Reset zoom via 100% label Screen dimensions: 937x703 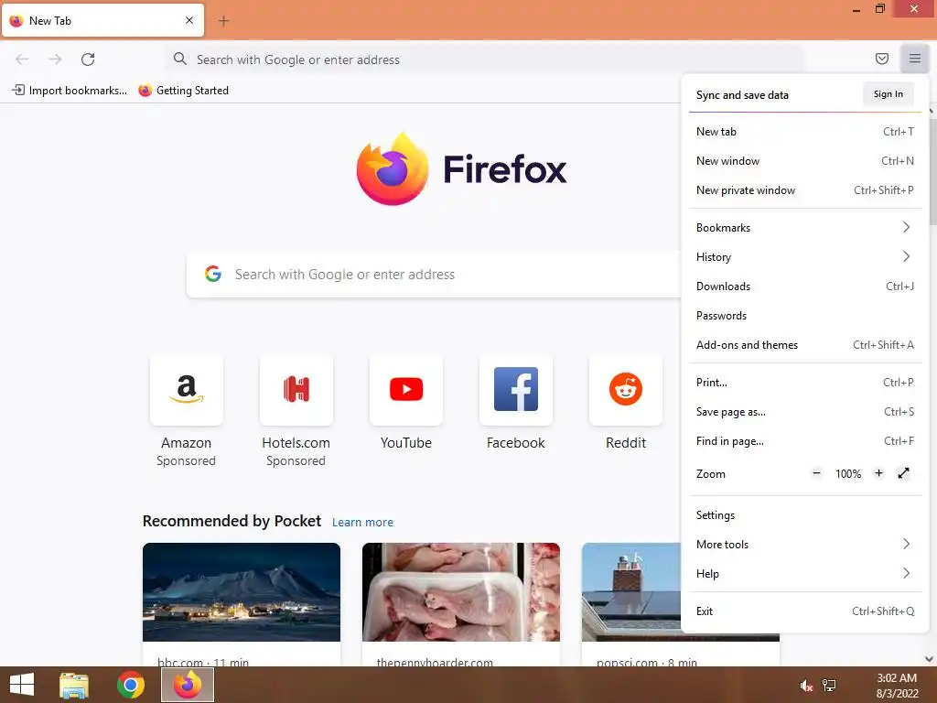pos(848,474)
